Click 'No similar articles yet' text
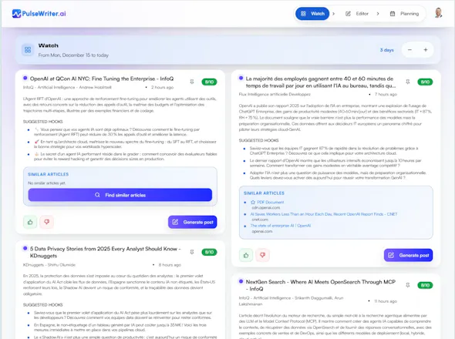This screenshot has height=339, width=455. point(47,183)
